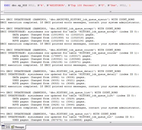This screenshot has height=130, width=142.
Task: Click the 'dbo.HISTORY_job_queue_out' DBCC command line
Action: click(x=58, y=114)
